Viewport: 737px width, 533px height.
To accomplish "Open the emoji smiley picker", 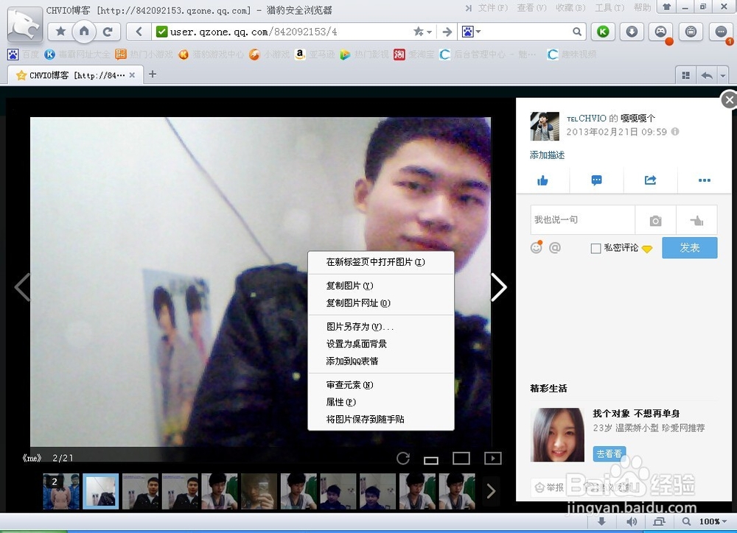I will click(536, 248).
